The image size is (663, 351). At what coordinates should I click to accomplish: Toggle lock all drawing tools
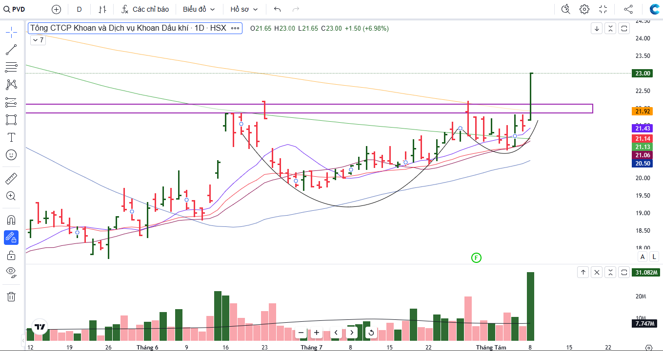coord(11,255)
